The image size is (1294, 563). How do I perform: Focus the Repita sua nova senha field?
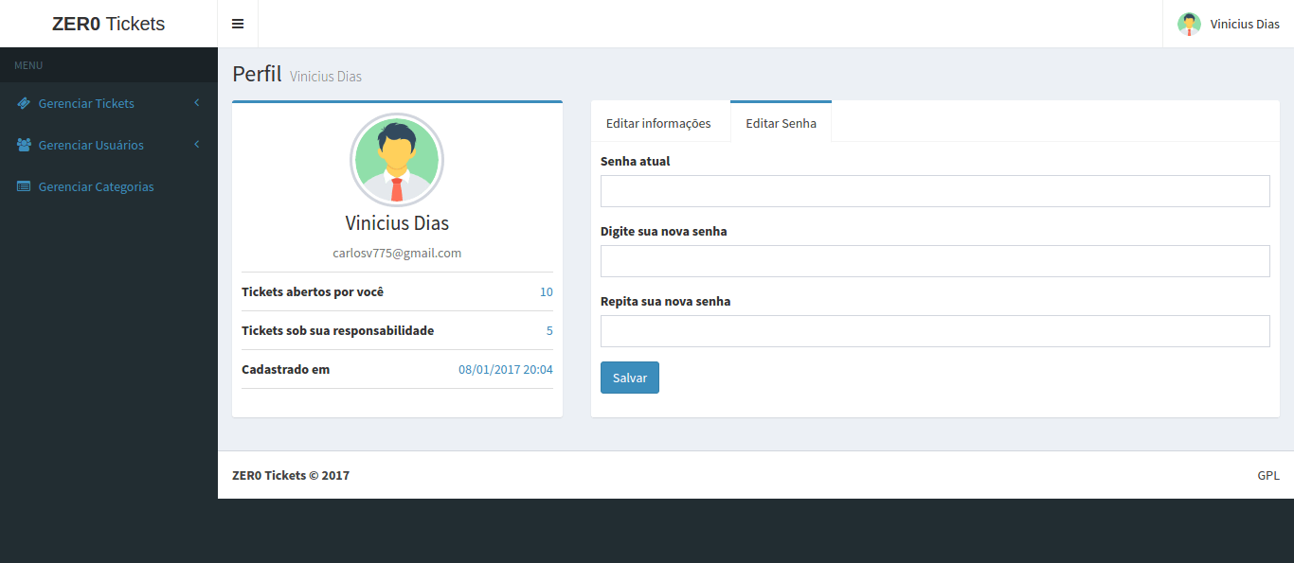coord(935,331)
